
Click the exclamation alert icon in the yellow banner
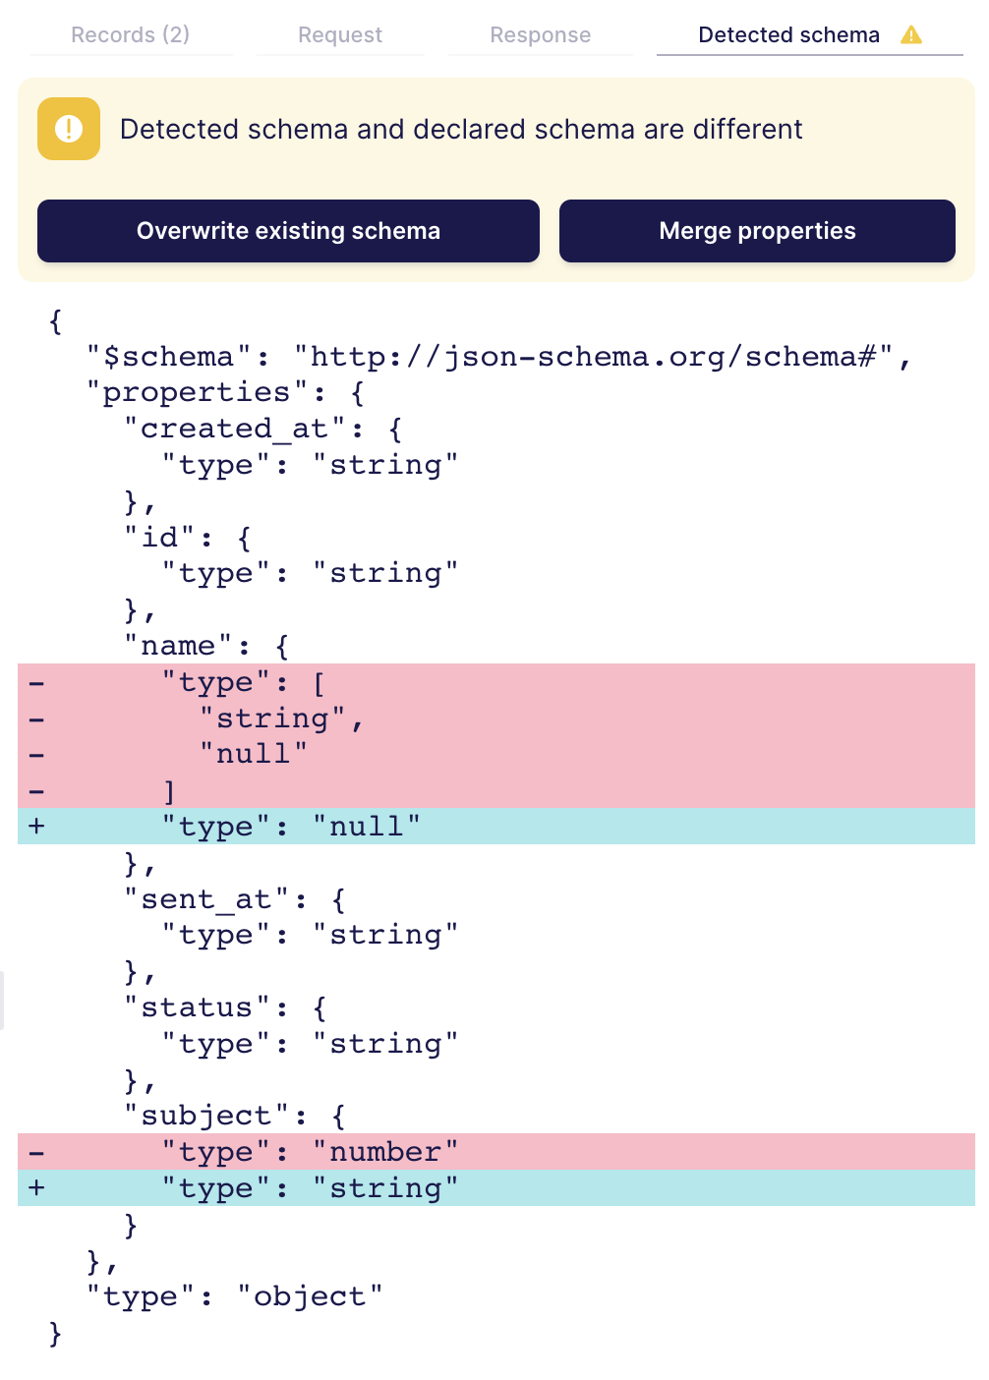click(68, 128)
